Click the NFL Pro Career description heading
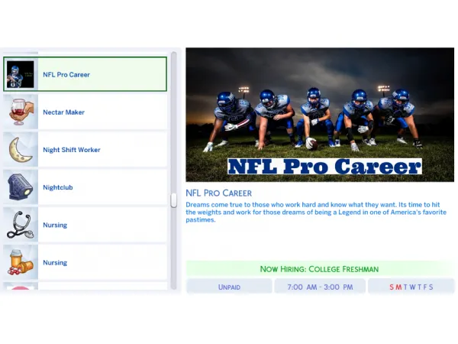 point(219,193)
